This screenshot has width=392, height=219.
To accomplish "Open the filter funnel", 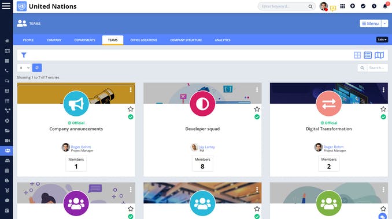I will coord(24,55).
